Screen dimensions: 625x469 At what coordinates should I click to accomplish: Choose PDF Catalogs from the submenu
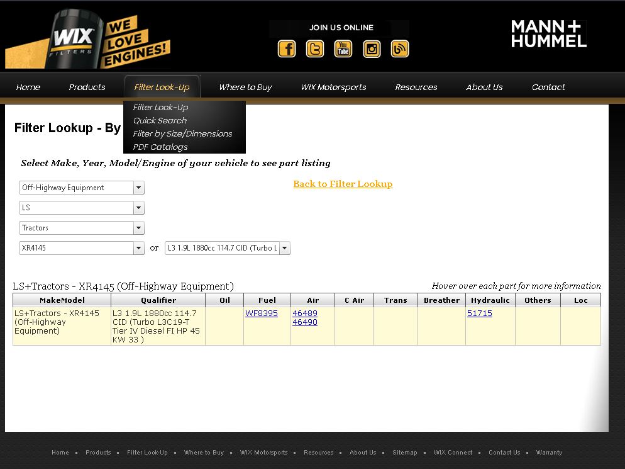[x=160, y=147]
